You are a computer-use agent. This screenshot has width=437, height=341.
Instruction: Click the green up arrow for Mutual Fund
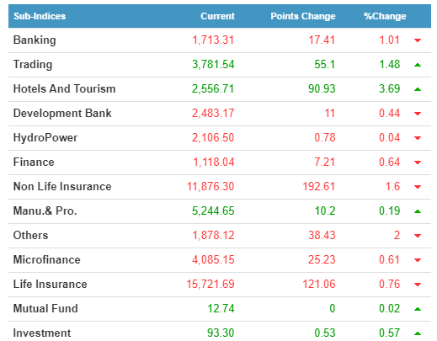point(418,309)
